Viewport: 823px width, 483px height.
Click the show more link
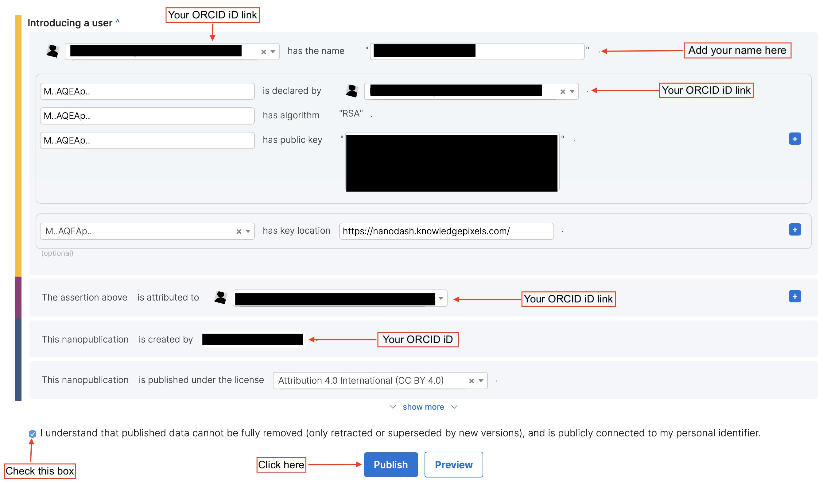pos(423,407)
